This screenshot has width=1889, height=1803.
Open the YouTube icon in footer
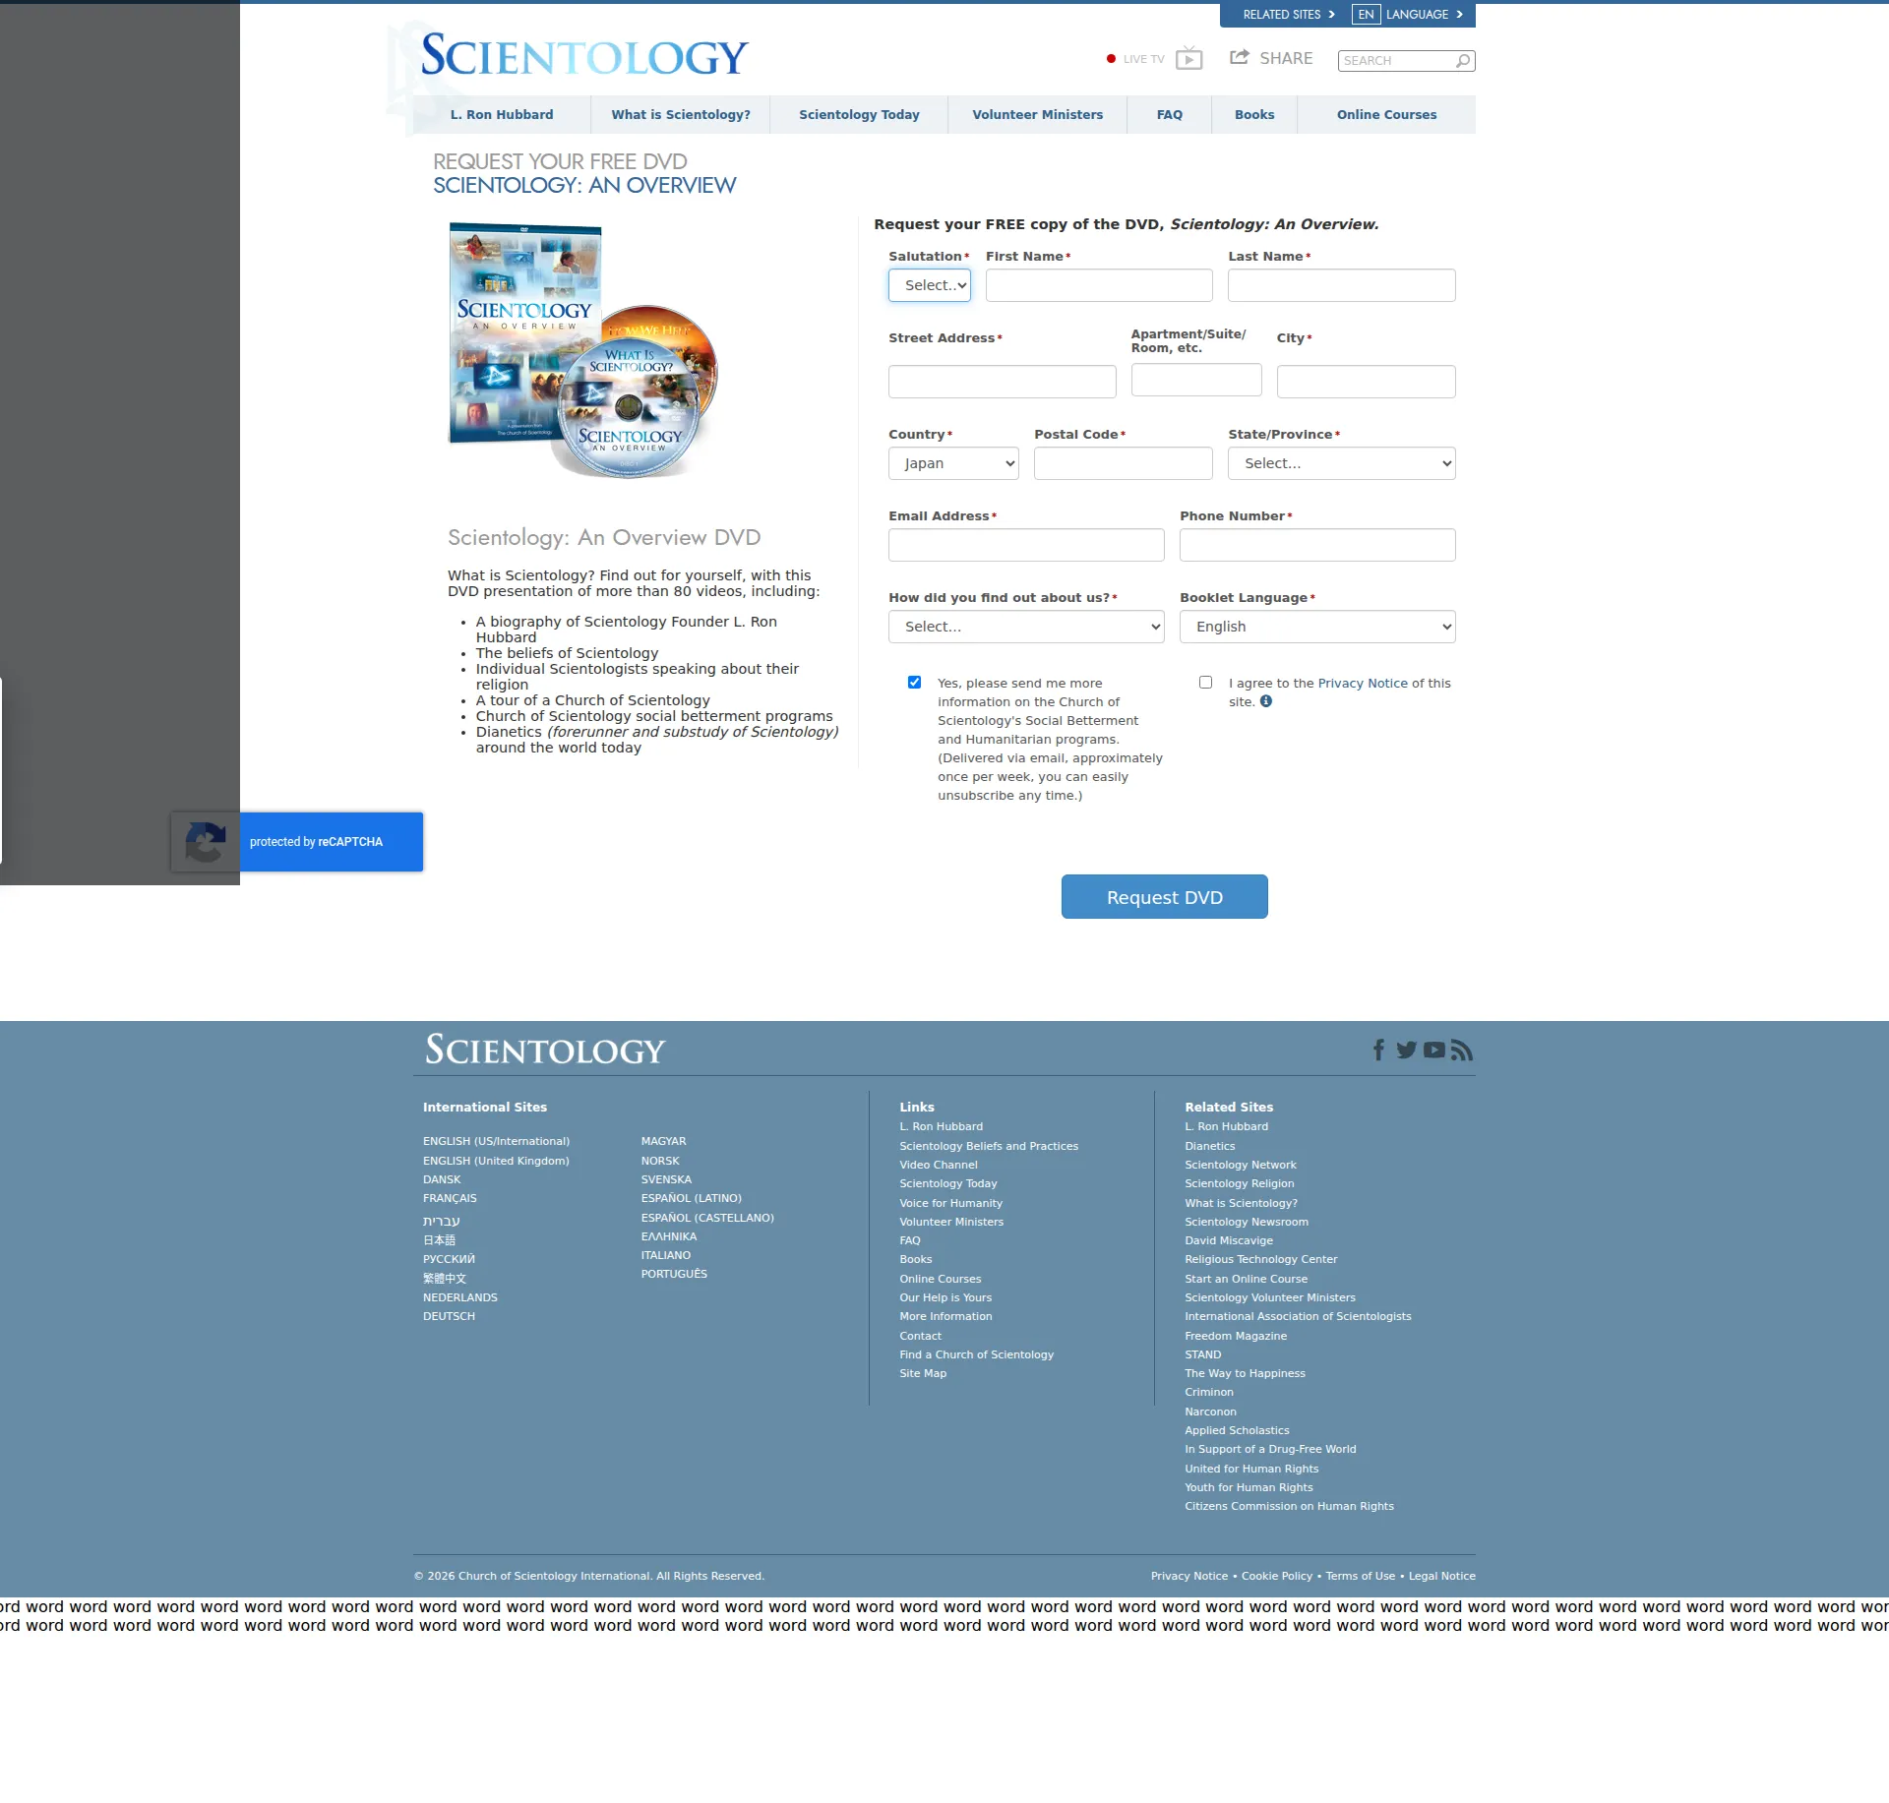tap(1434, 1051)
